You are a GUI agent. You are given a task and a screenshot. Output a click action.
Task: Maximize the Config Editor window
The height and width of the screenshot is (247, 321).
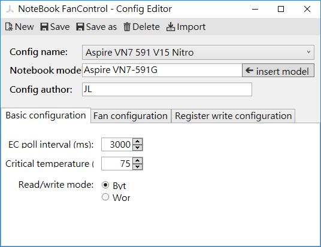coord(281,9)
